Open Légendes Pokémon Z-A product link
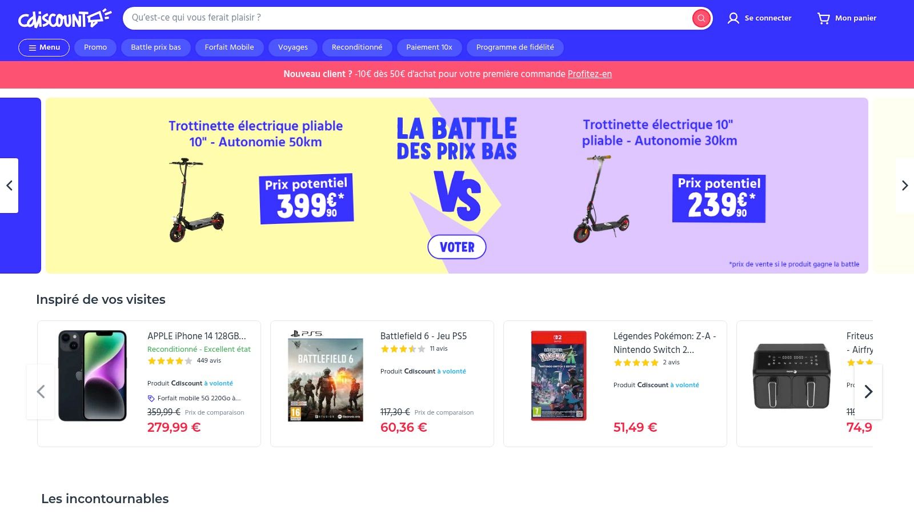Image resolution: width=914 pixels, height=514 pixels. [664, 343]
